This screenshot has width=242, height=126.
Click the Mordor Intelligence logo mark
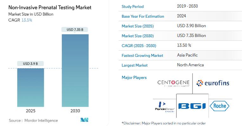pyautogui.click(x=84, y=120)
